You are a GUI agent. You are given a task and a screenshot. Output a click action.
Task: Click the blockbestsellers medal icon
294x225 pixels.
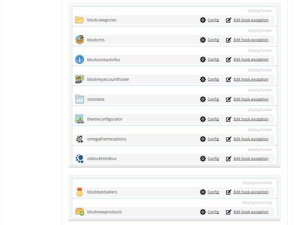point(80,192)
